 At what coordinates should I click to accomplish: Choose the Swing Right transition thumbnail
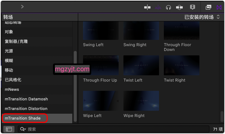pyautogui.click(x=141, y=31)
